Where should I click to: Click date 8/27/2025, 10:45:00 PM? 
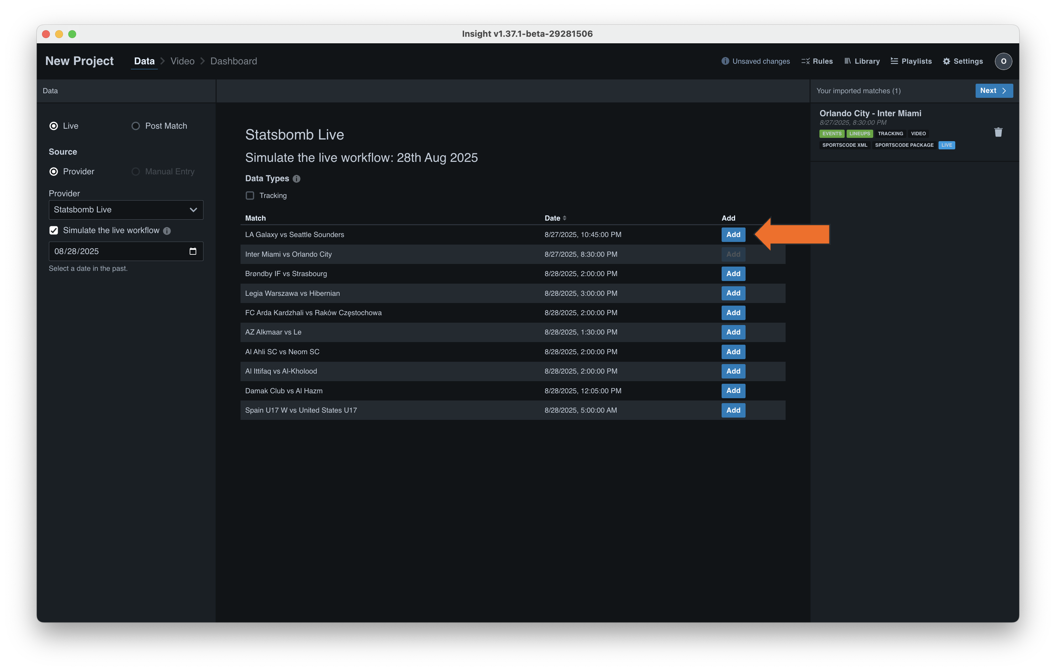[583, 235]
